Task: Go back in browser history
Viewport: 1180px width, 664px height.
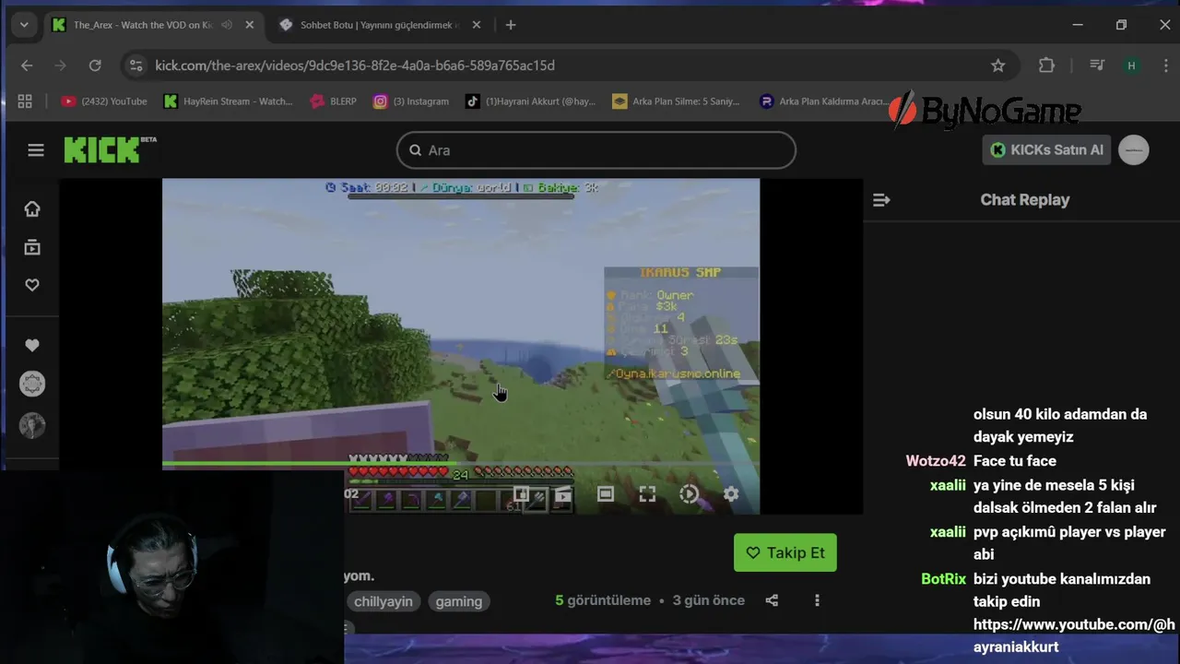Action: coord(27,65)
